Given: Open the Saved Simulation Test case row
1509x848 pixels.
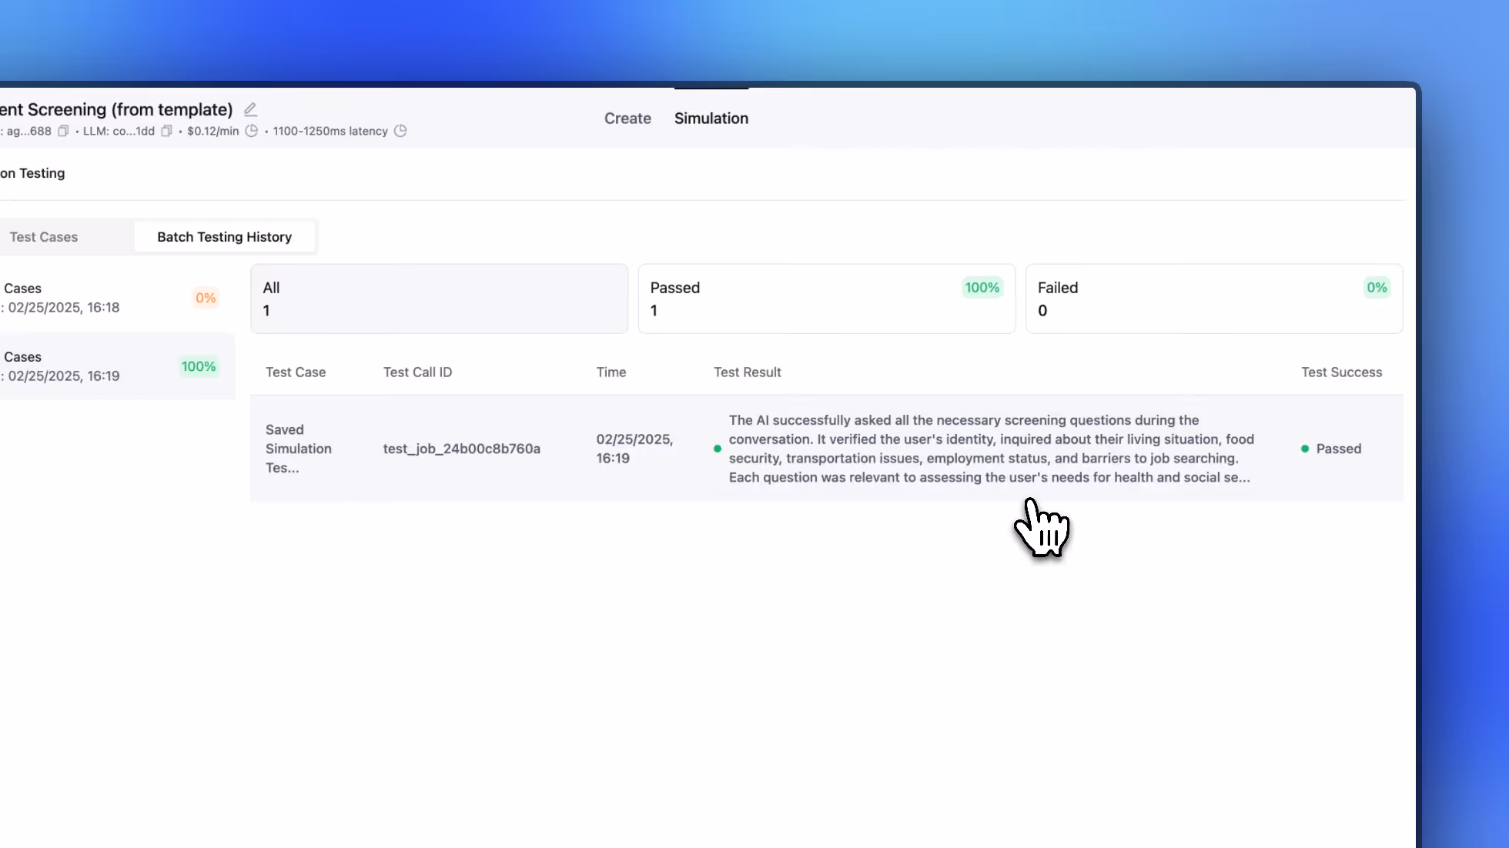Looking at the screenshot, I should [298, 449].
